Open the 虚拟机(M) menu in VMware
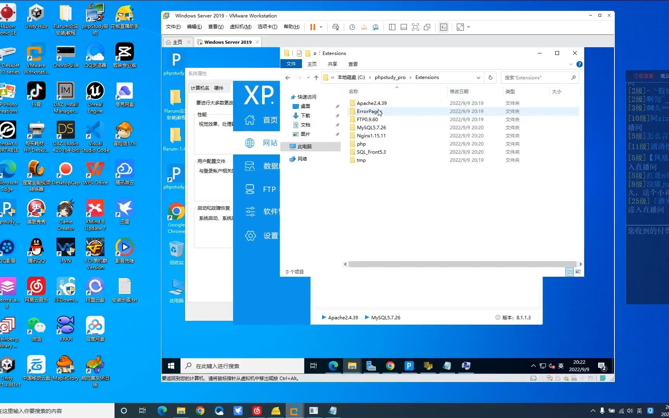 coord(240,27)
